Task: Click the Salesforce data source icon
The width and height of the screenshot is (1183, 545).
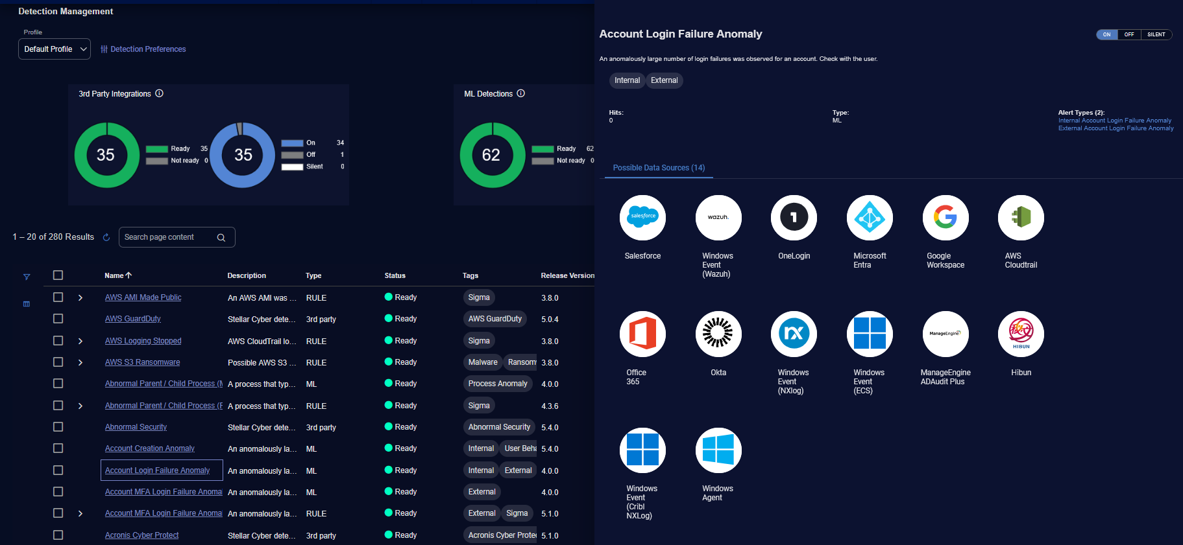Action: click(642, 218)
